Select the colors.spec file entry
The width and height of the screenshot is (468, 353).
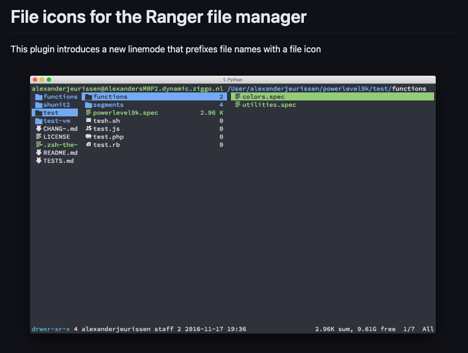pyautogui.click(x=263, y=97)
